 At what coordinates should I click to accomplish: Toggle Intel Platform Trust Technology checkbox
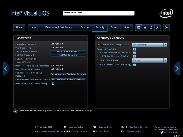coord(134,65)
